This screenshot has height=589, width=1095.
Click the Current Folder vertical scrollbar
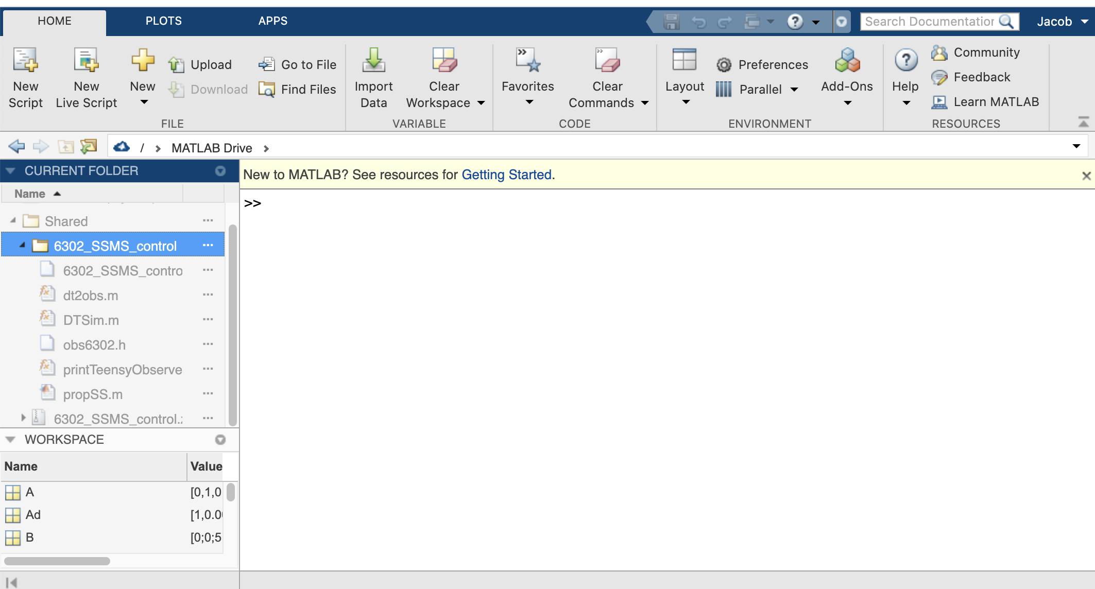point(233,324)
